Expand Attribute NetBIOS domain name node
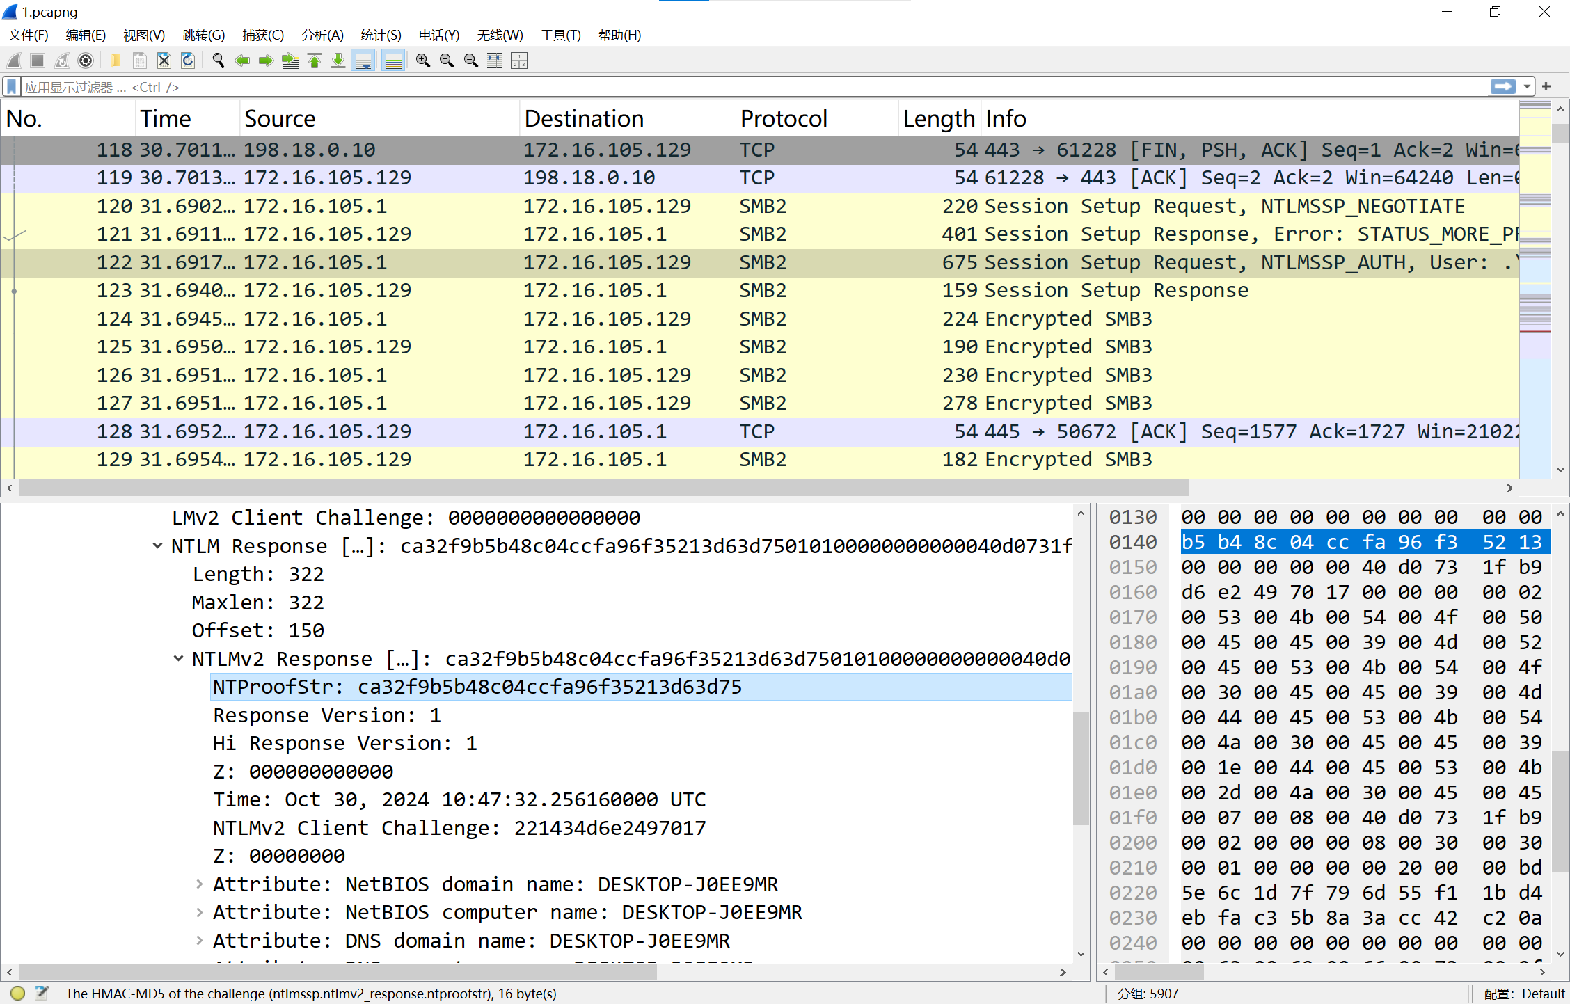Viewport: 1570px width, 1004px height. point(200,884)
